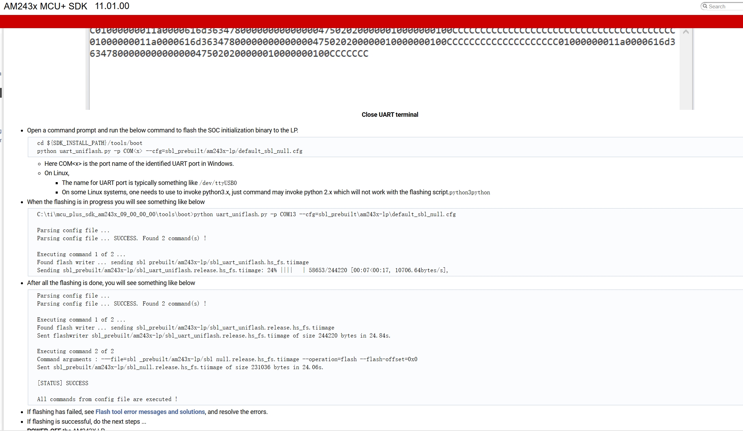Click the AM243x MCU+ SDK page title
This screenshot has width=743, height=431.
[46, 6]
